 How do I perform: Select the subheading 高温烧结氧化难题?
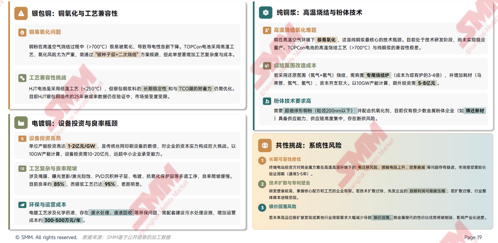(x=295, y=30)
